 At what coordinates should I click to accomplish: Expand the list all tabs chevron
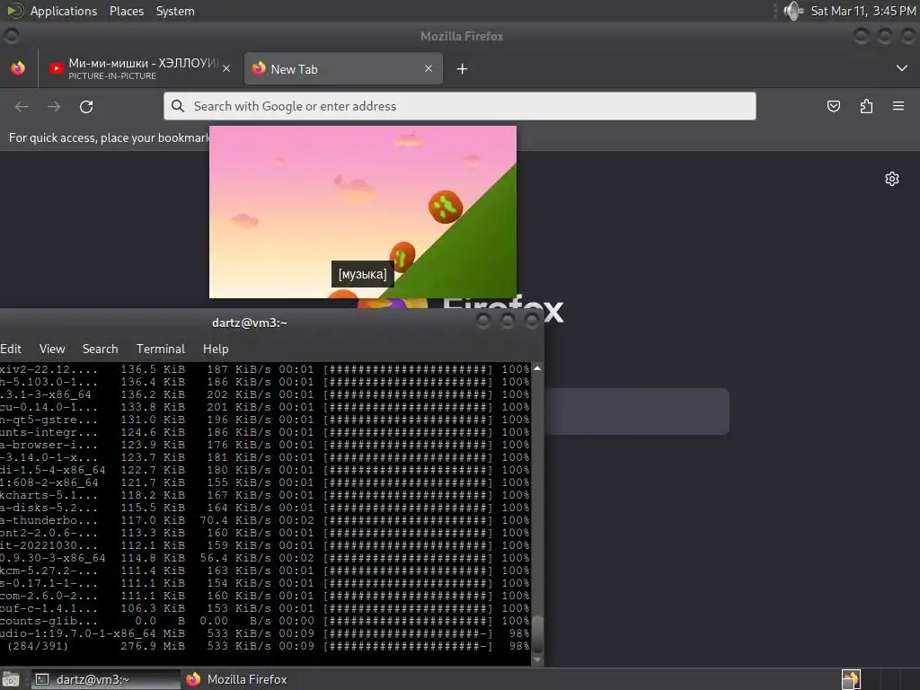902,68
